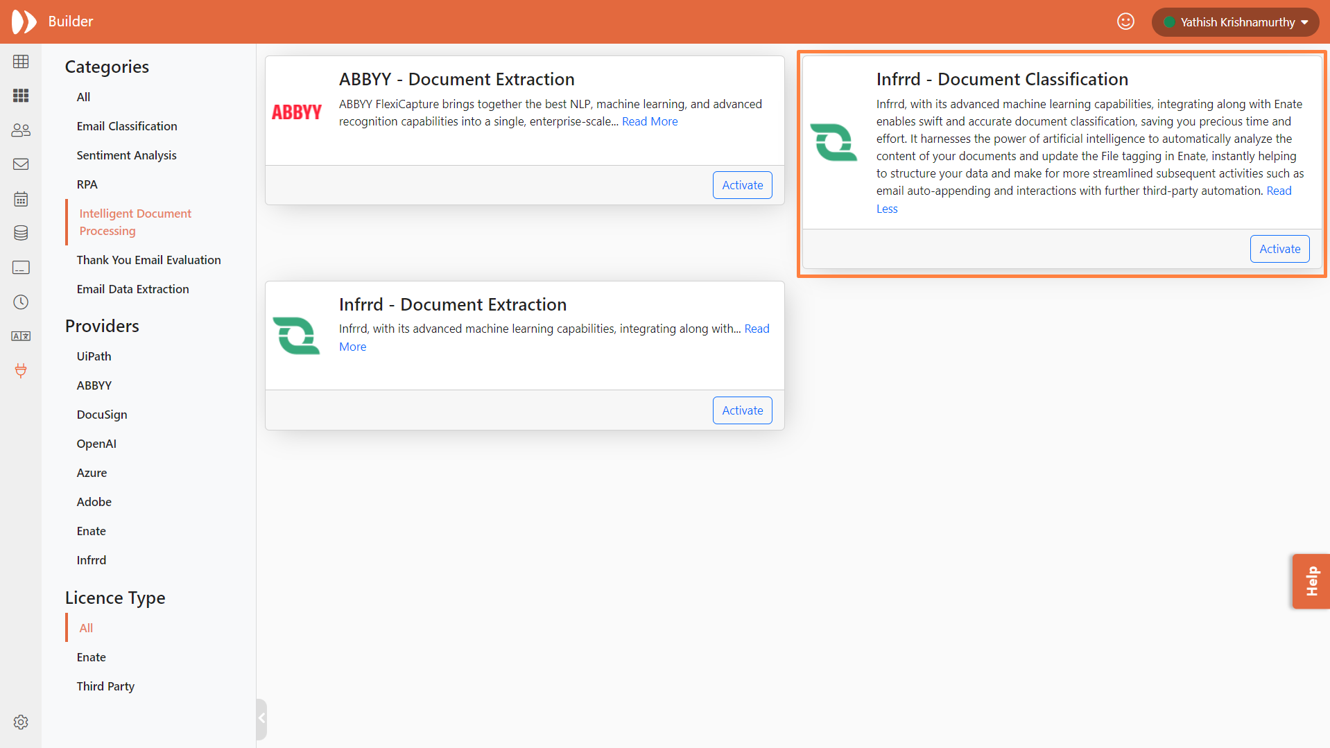Open the calendar icon in sidebar

21,199
